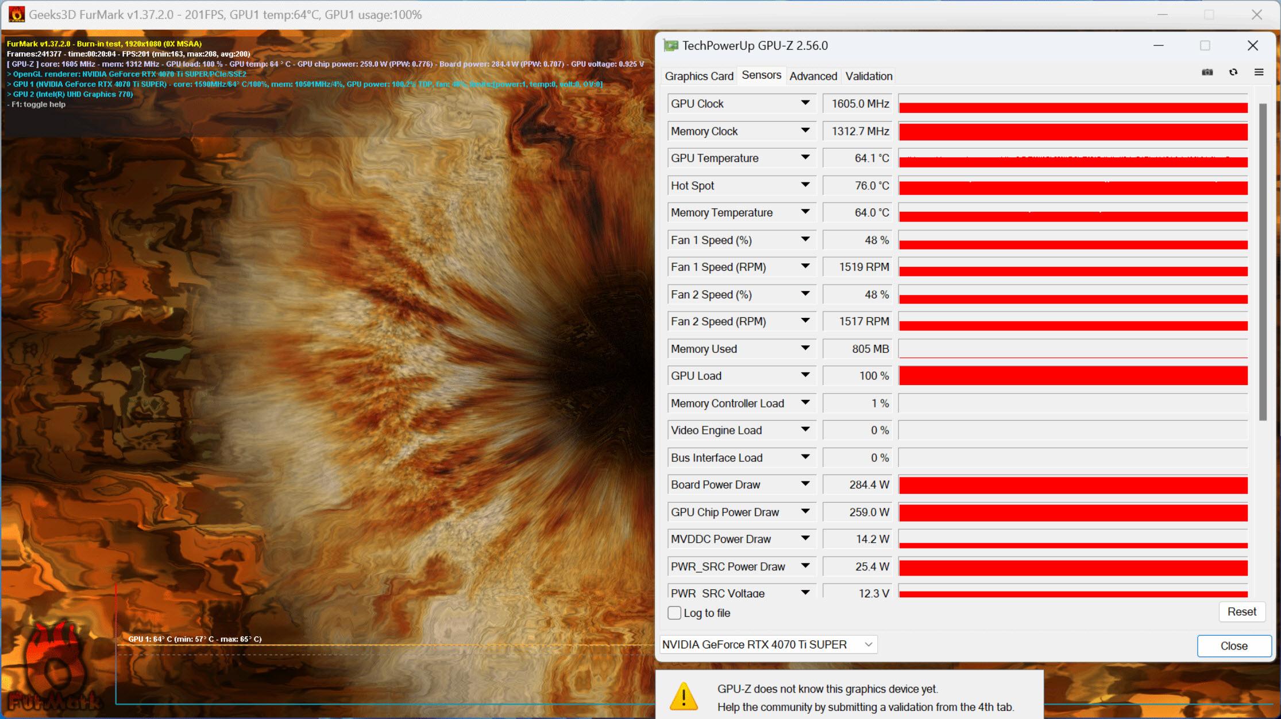This screenshot has height=719, width=1281.
Task: Expand the GPU Temperature dropdown arrow
Action: (x=806, y=157)
